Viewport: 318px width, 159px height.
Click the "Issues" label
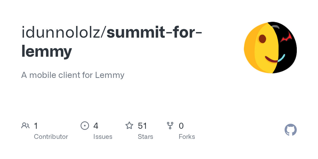point(103,137)
